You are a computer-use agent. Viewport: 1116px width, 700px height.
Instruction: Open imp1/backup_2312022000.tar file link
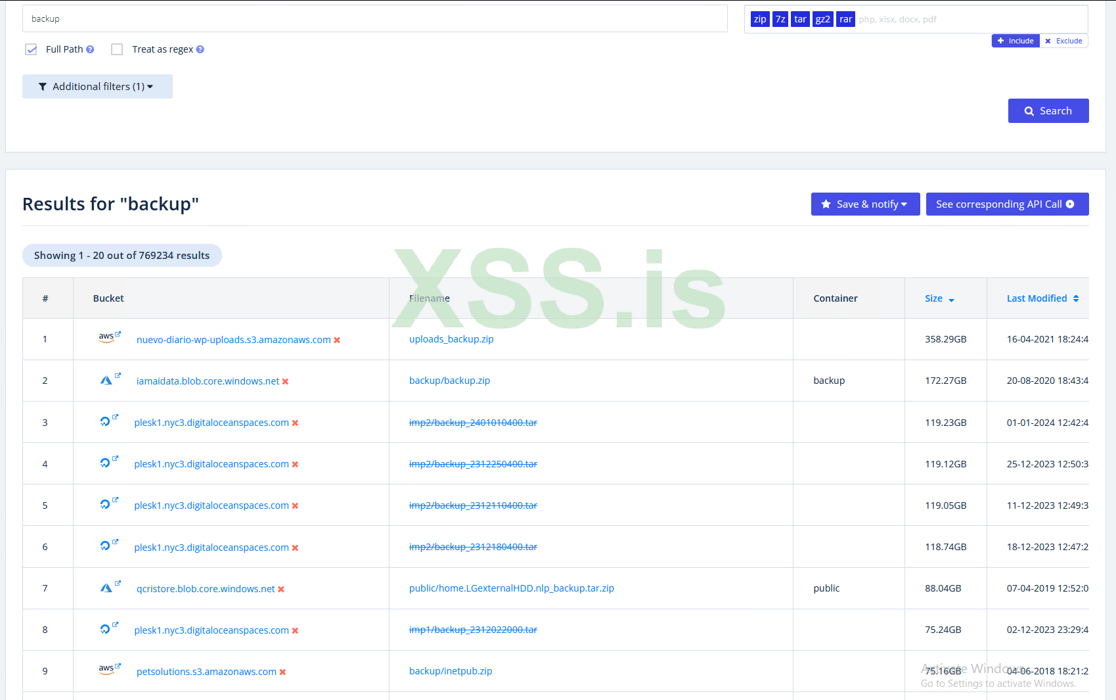click(473, 630)
